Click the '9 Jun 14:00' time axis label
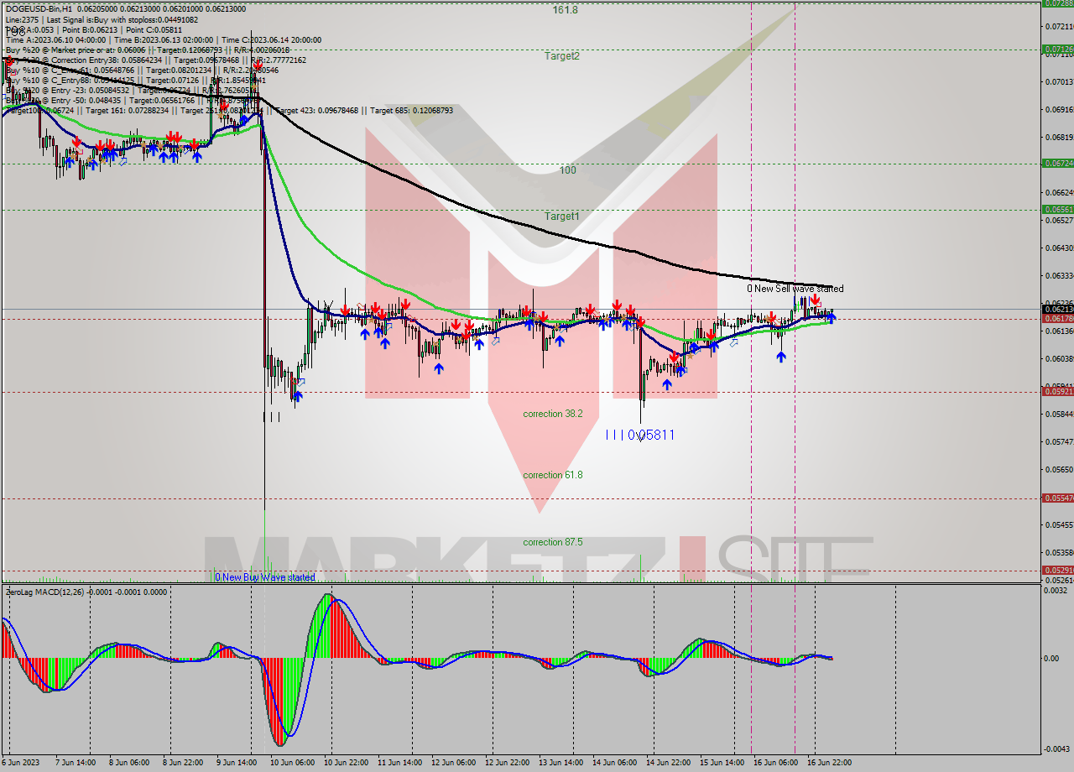The height and width of the screenshot is (772, 1074). point(238,763)
